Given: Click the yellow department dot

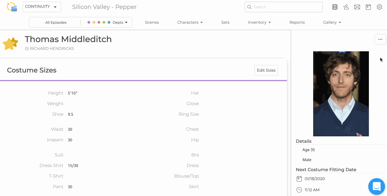Looking at the screenshot, I should [x=94, y=22].
